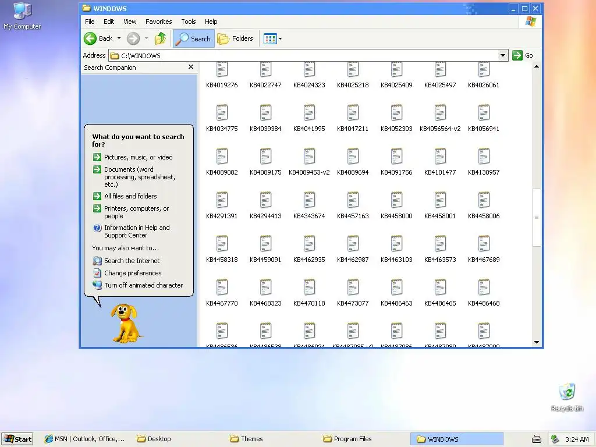Open the Back history dropdown arrow
Image resolution: width=596 pixels, height=447 pixels.
pyautogui.click(x=119, y=38)
